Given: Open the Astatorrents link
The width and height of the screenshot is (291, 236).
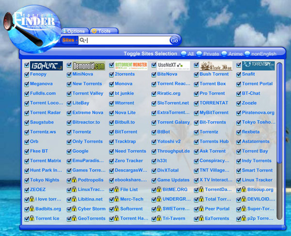Looking at the screenshot, I should [x=256, y=142].
